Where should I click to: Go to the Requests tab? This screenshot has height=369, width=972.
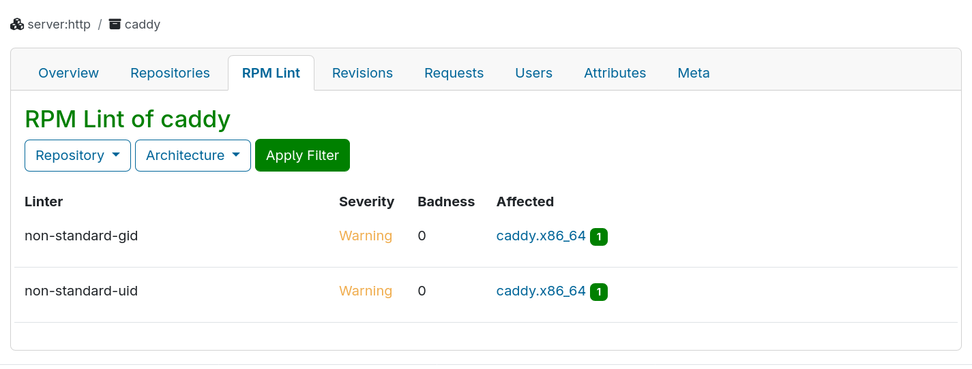click(x=454, y=73)
